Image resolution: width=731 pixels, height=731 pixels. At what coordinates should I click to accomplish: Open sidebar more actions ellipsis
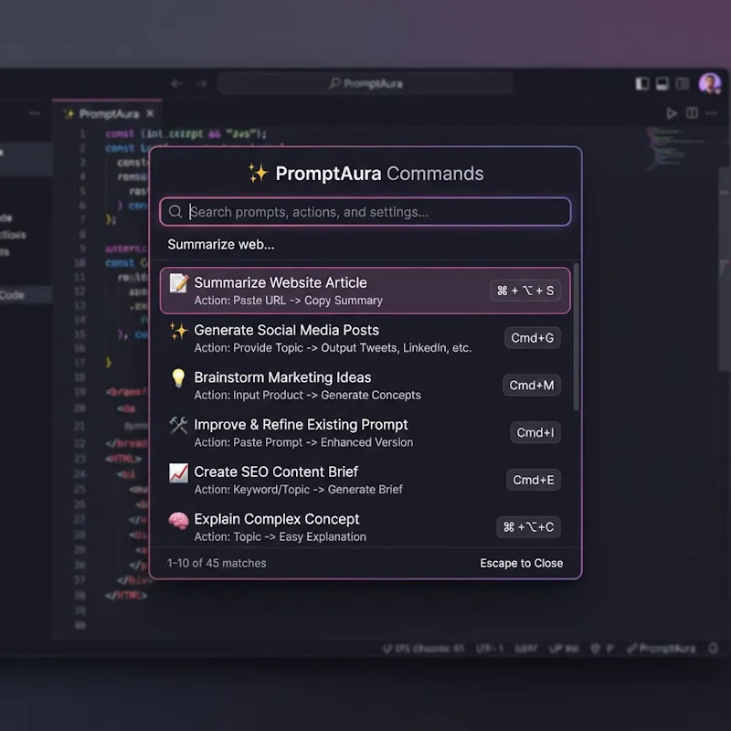coord(35,113)
